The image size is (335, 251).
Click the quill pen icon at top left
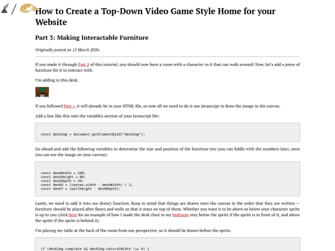click(5, 9)
